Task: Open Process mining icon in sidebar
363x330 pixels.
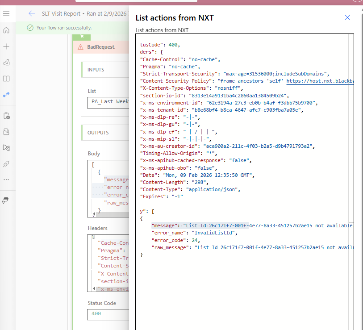Action: pyautogui.click(x=6, y=148)
